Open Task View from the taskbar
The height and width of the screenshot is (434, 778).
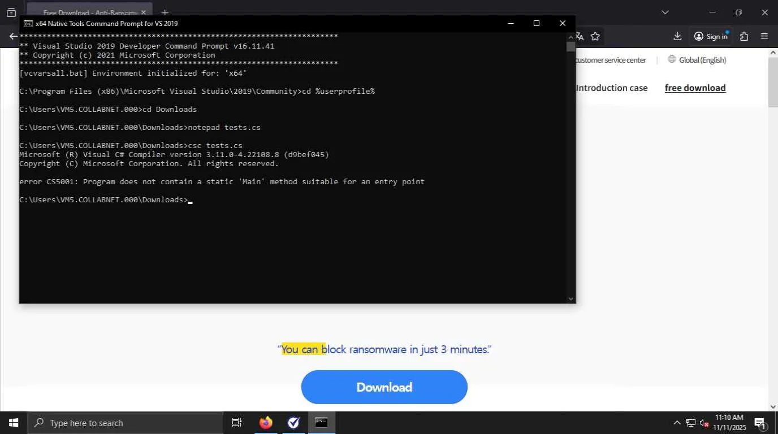[237, 423]
